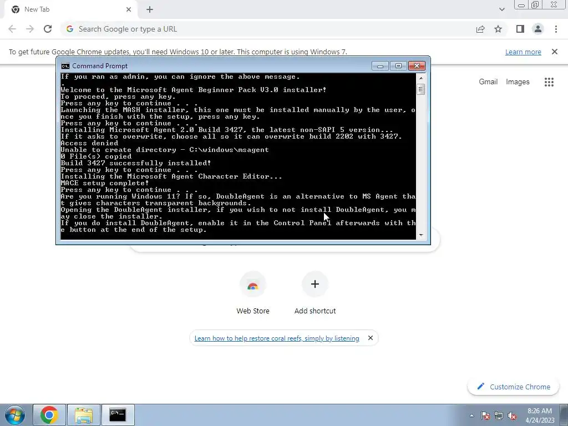Open the taskbar clock and date
The height and width of the screenshot is (426, 568).
[x=540, y=415]
